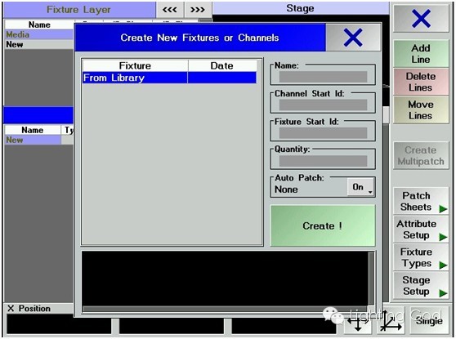Image resolution: width=456 pixels, height=339 pixels.
Task: Go back with the <<< arrows button
Action: pyautogui.click(x=169, y=10)
